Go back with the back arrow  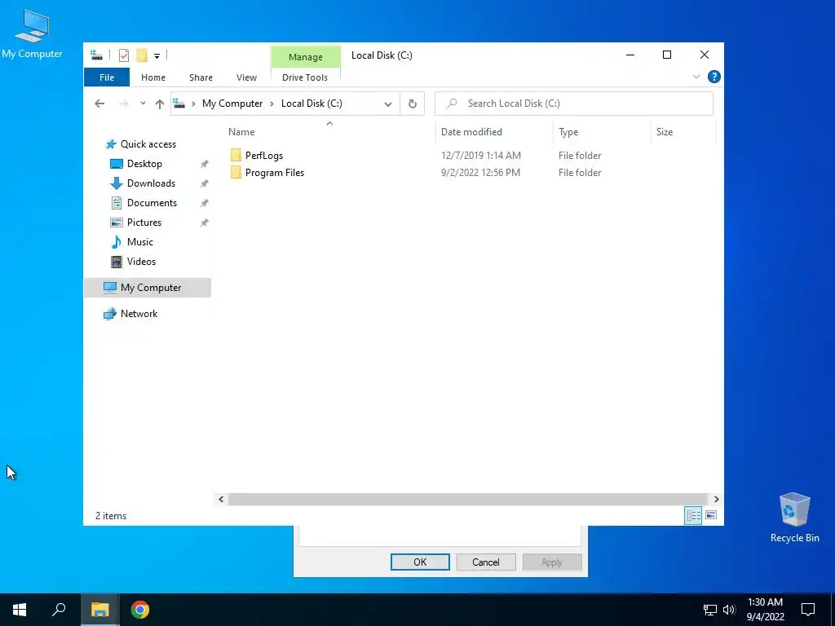pos(99,104)
